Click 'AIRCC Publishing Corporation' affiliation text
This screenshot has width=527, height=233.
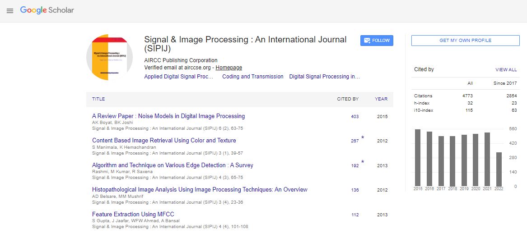[x=181, y=60]
